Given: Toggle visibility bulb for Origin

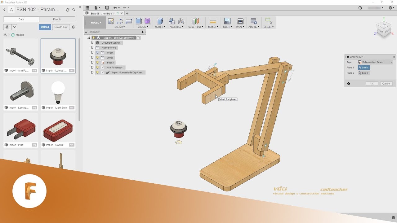Looking at the screenshot, I should coord(97,53).
